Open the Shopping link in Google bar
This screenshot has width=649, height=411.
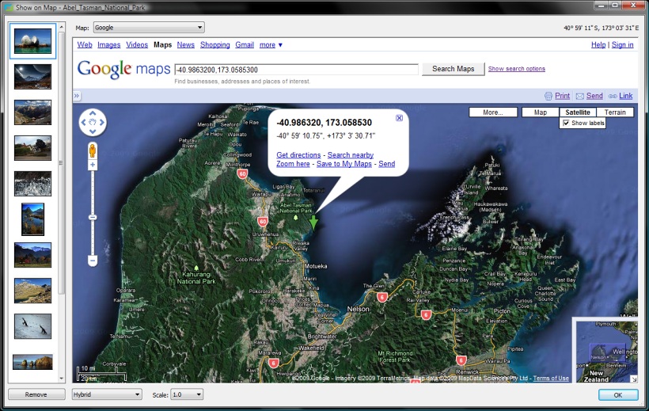pyautogui.click(x=214, y=45)
